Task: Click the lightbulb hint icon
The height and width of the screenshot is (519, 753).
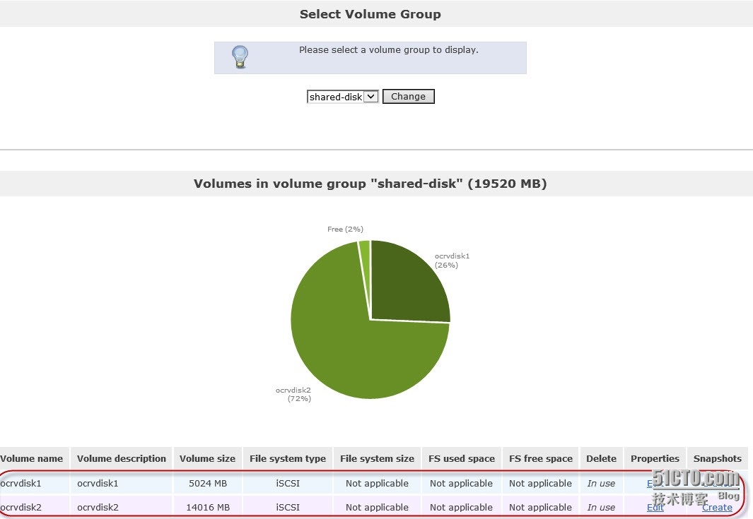Action: coord(240,57)
